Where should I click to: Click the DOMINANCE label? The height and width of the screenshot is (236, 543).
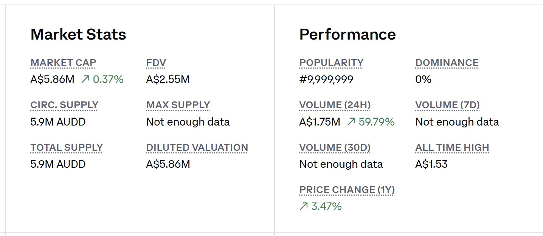click(447, 63)
